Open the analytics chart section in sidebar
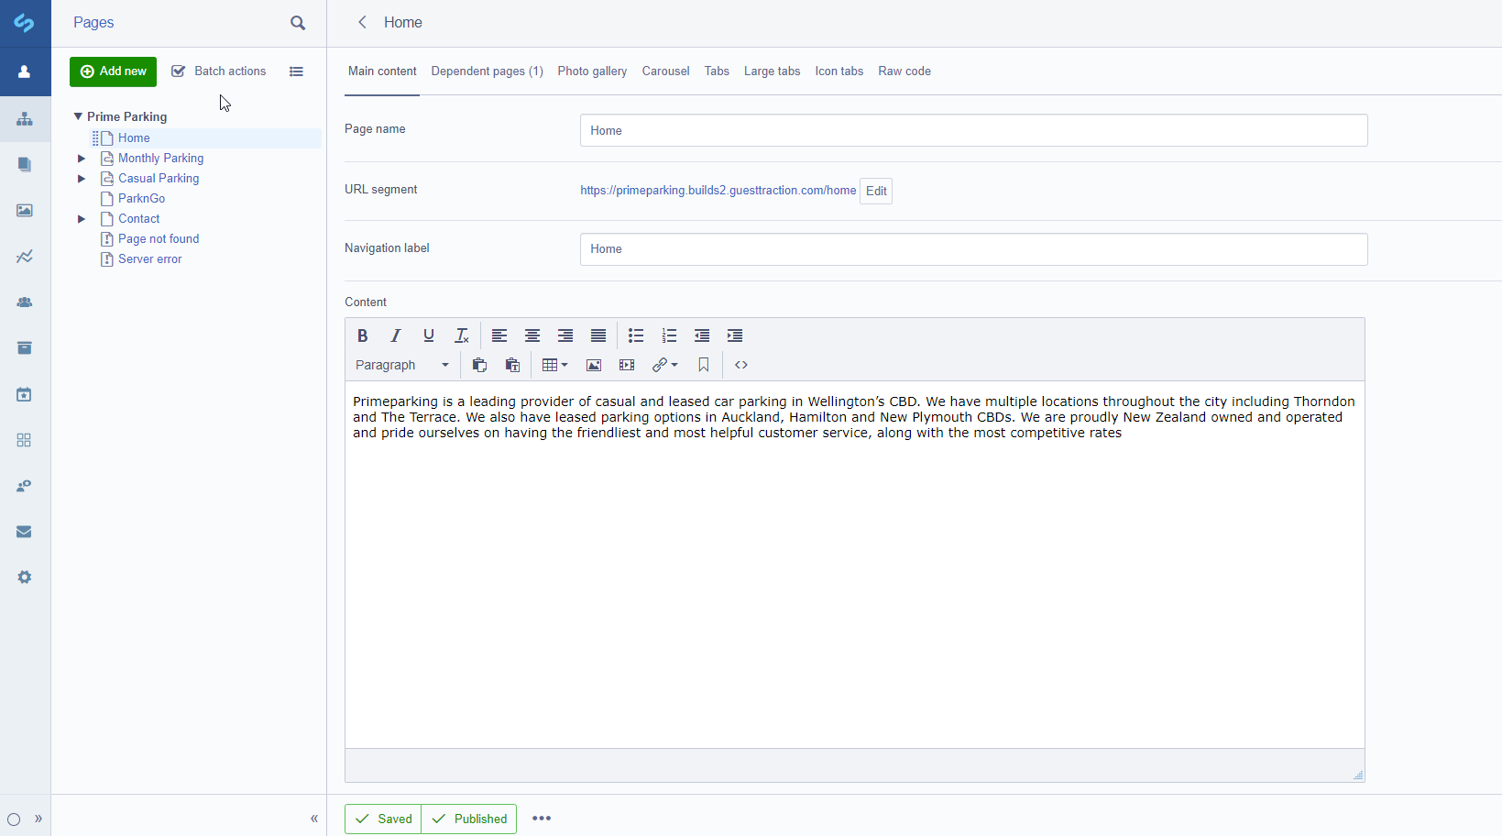1502x836 pixels. pos(25,257)
